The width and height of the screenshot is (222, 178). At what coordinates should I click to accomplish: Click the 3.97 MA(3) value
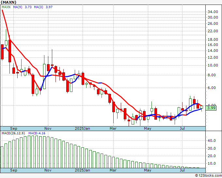point(49,7)
